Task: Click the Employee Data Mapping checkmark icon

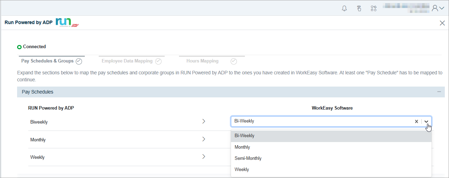Action: pyautogui.click(x=158, y=61)
